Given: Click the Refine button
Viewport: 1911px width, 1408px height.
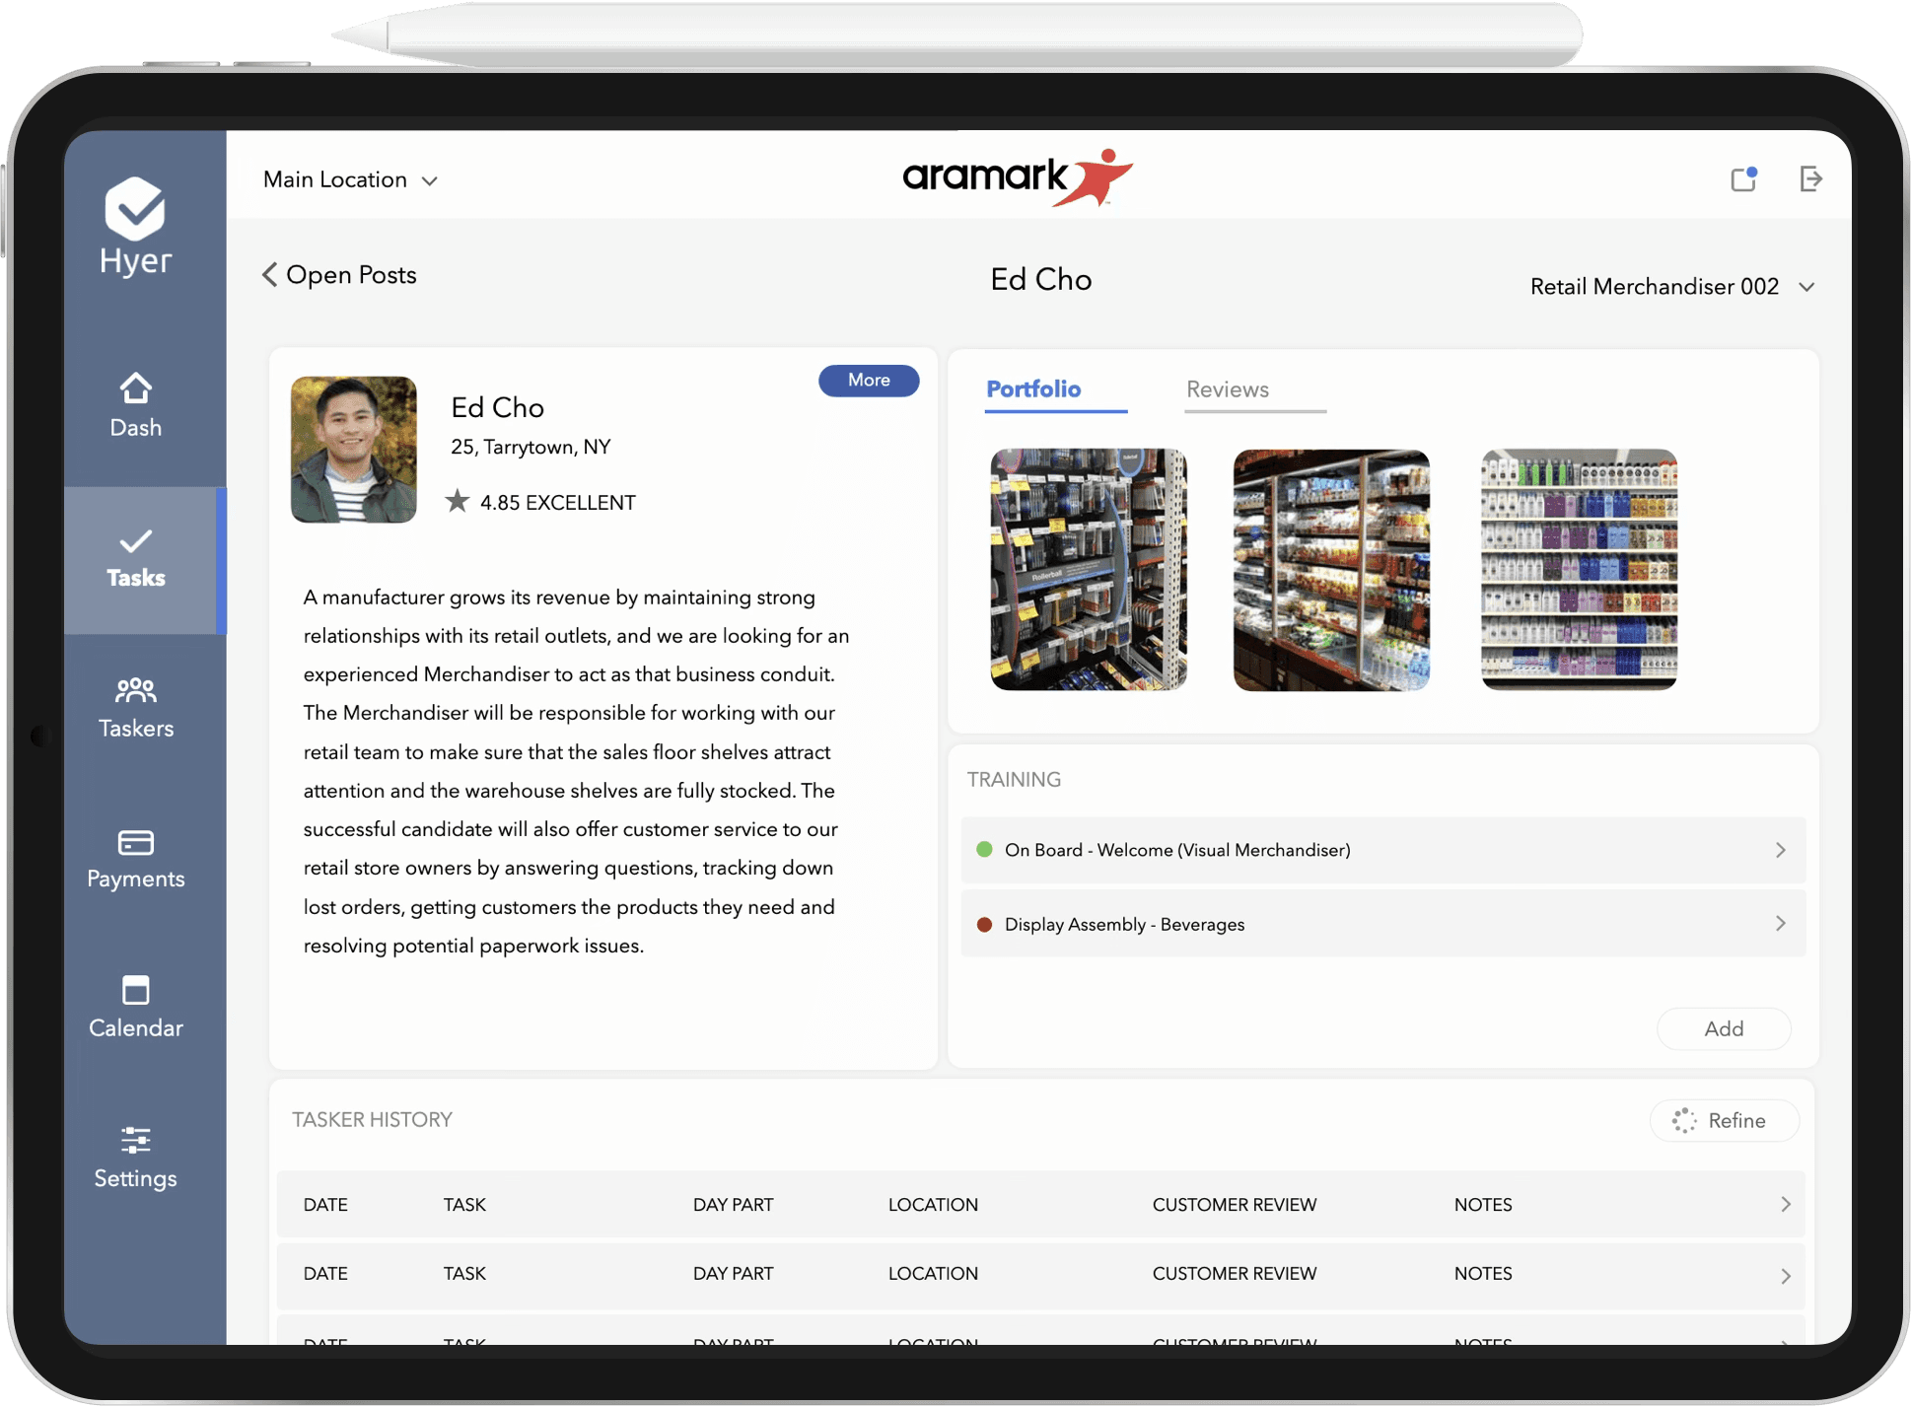Looking at the screenshot, I should point(1724,1120).
